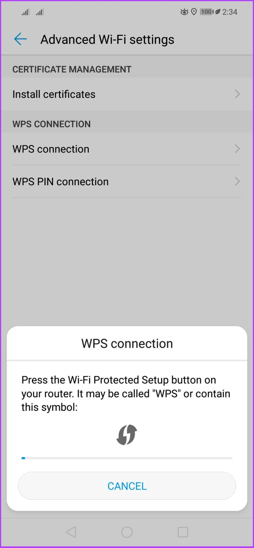Tap the battery level indicator

[x=206, y=12]
